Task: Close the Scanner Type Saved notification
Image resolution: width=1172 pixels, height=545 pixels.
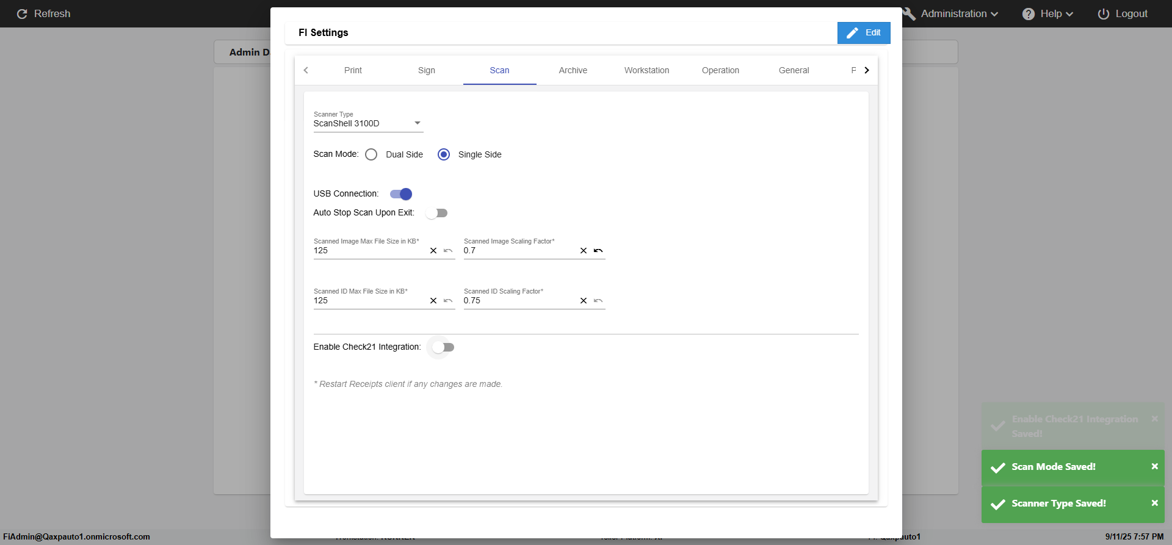Action: [1154, 503]
